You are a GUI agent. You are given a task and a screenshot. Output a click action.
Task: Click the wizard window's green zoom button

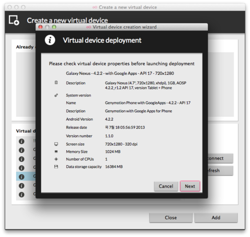[x=54, y=27]
